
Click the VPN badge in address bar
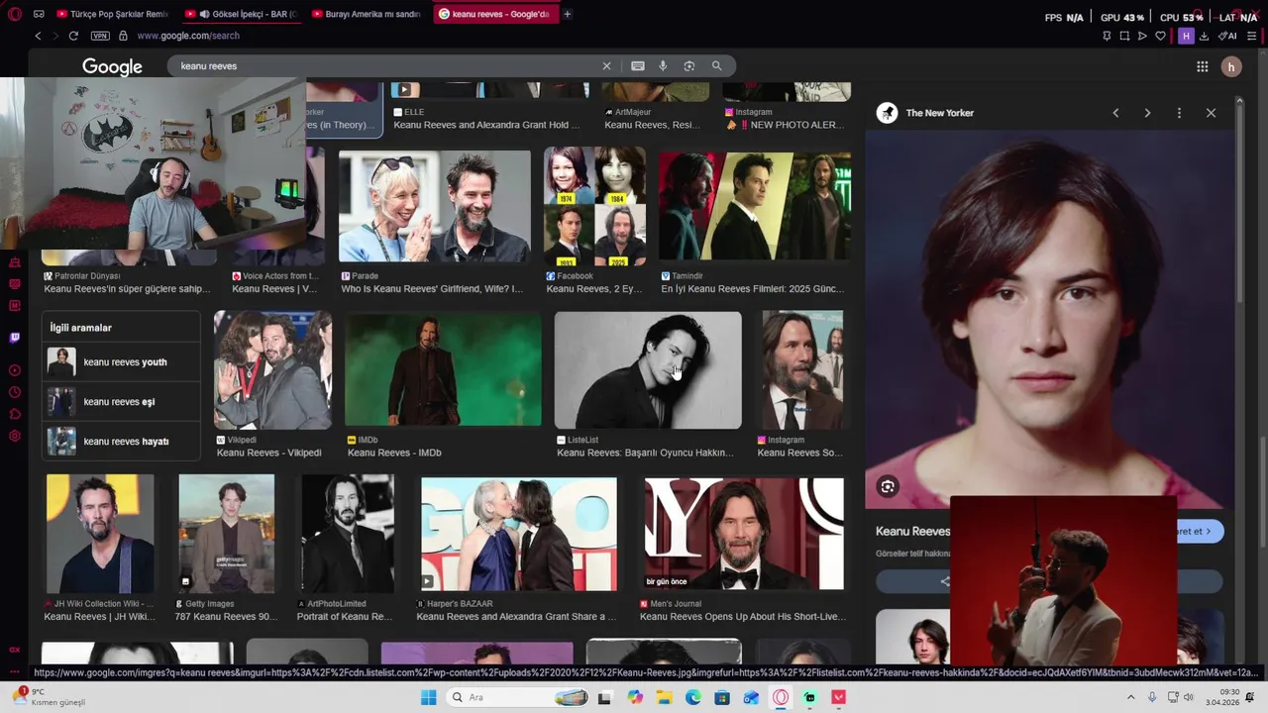click(x=100, y=36)
